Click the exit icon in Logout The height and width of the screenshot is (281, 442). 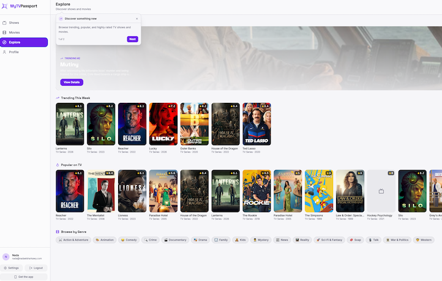(x=31, y=268)
